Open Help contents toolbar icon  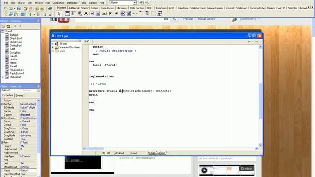click(50, 9)
